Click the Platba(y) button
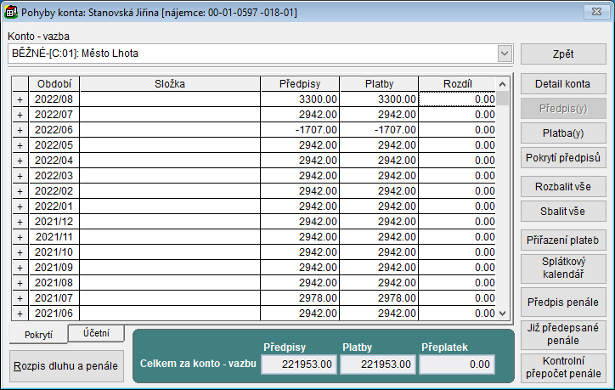This screenshot has width=615, height=390. pyautogui.click(x=562, y=133)
